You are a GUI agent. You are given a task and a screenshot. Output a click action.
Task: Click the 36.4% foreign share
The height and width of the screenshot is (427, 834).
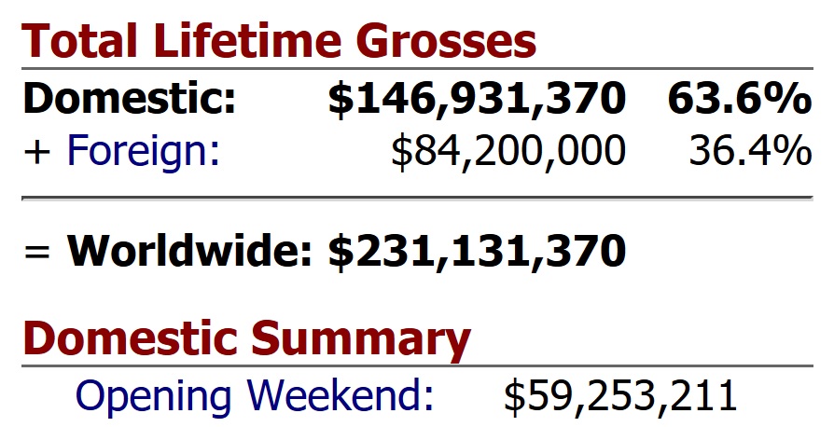(750, 150)
